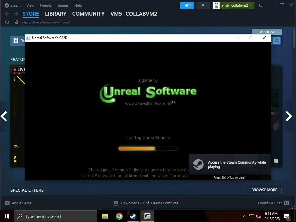
Task: Click the SPECIAL OFFERS heading
Action: pos(27,190)
